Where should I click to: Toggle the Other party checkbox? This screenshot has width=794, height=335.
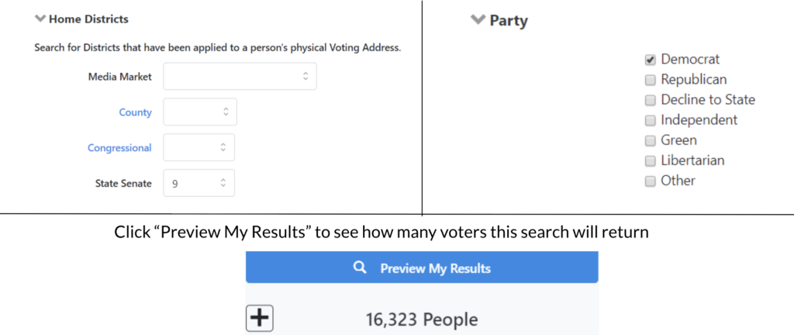click(651, 181)
